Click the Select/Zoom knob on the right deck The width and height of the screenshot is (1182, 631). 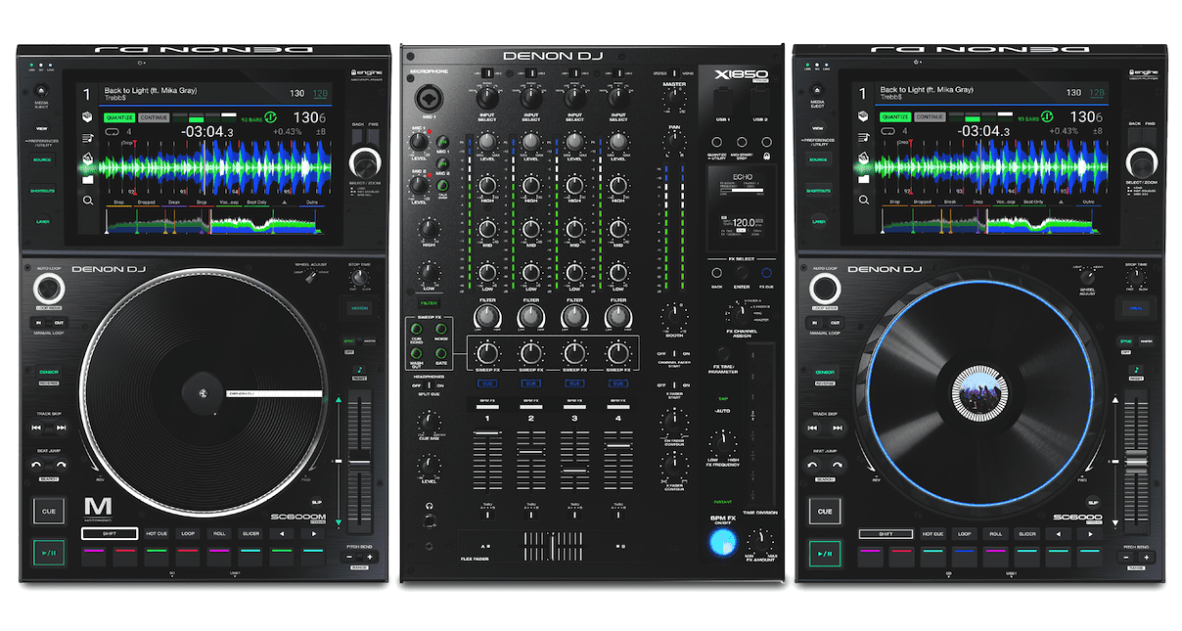point(1140,161)
